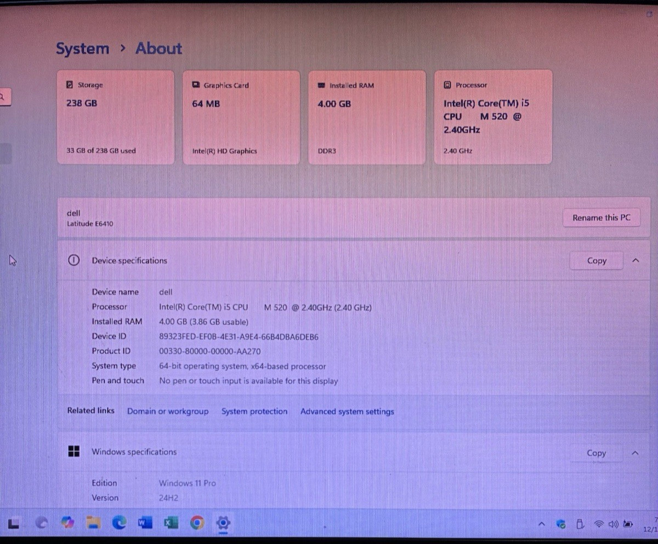Click the Processor card icon

447,85
